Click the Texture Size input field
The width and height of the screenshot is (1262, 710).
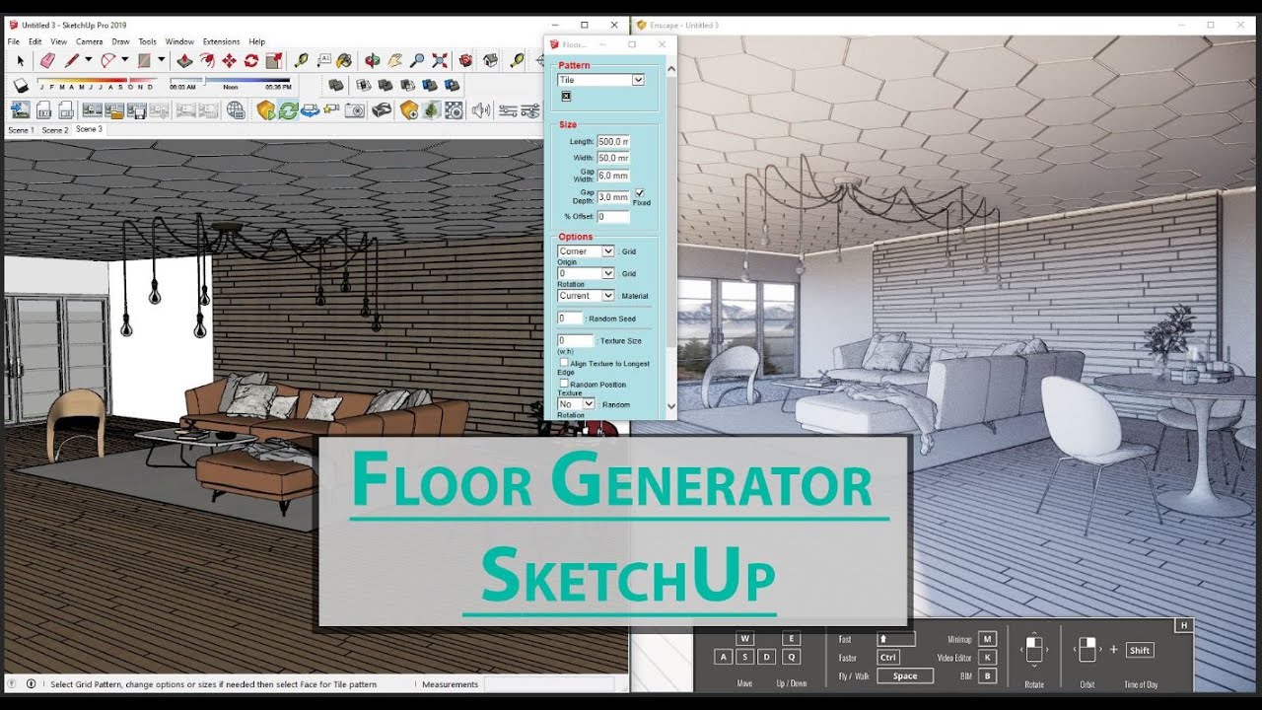click(576, 340)
